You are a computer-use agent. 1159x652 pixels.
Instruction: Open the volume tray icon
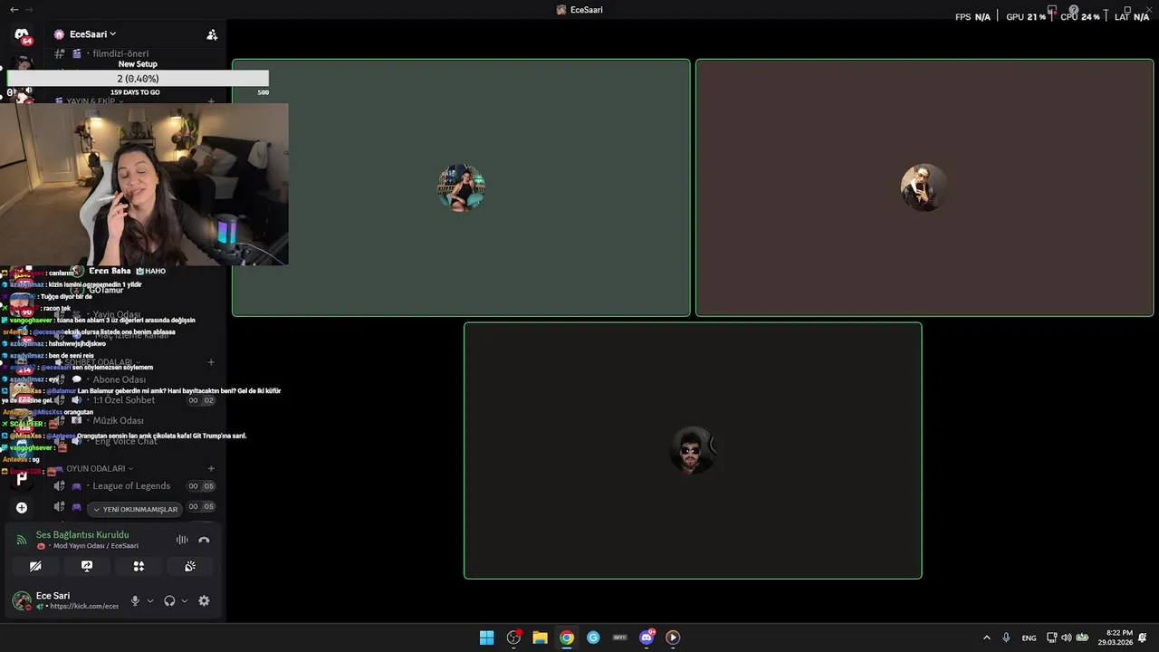pyautogui.click(x=1066, y=638)
